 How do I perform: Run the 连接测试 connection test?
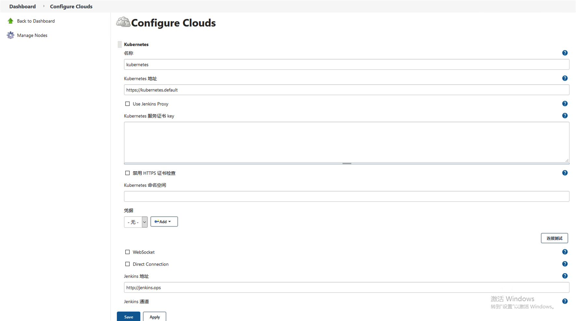[x=554, y=238]
